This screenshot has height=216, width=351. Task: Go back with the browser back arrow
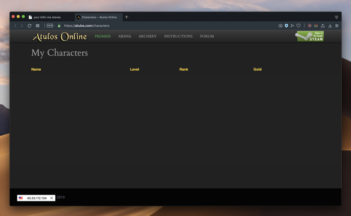click(15, 26)
